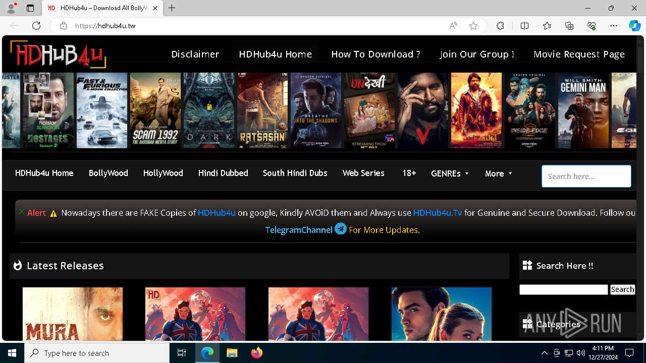Expand the GENREs dropdown menu

pyautogui.click(x=450, y=173)
